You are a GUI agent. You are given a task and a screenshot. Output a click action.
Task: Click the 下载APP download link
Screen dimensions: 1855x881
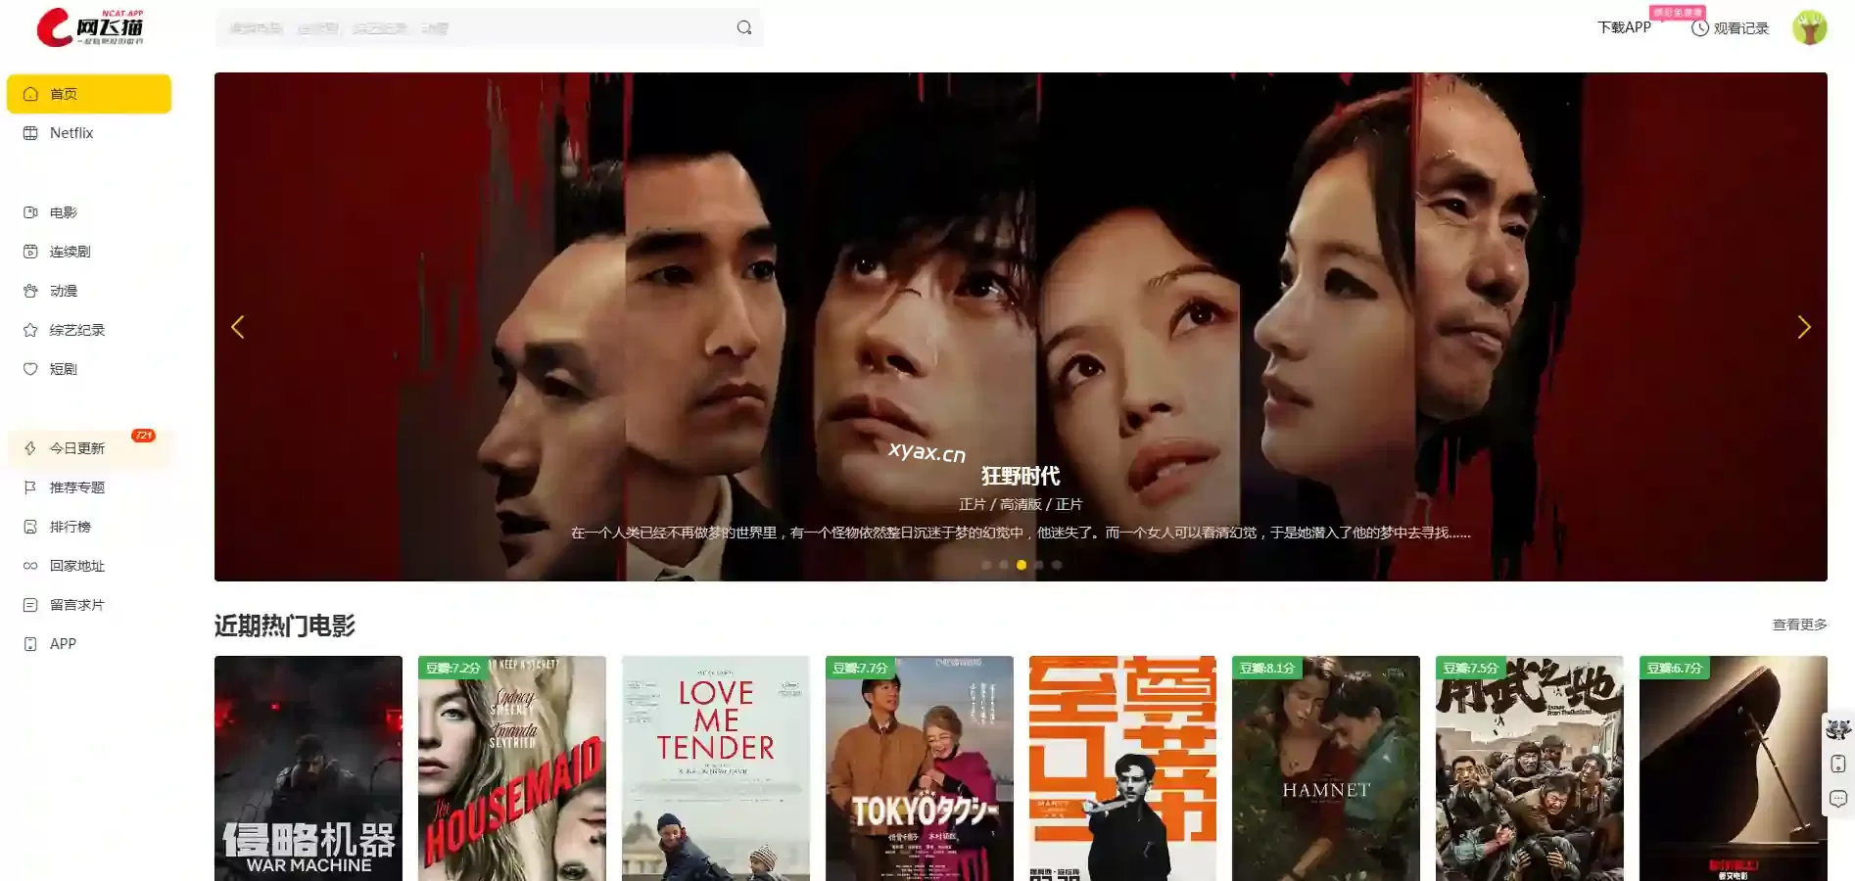click(1624, 27)
